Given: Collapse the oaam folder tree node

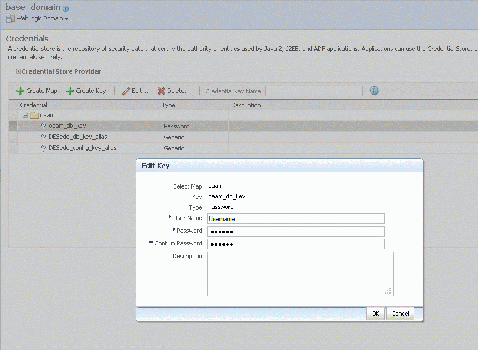Looking at the screenshot, I should tap(25, 115).
